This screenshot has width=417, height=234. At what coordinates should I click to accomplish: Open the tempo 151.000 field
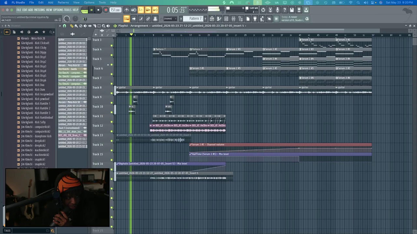[115, 10]
